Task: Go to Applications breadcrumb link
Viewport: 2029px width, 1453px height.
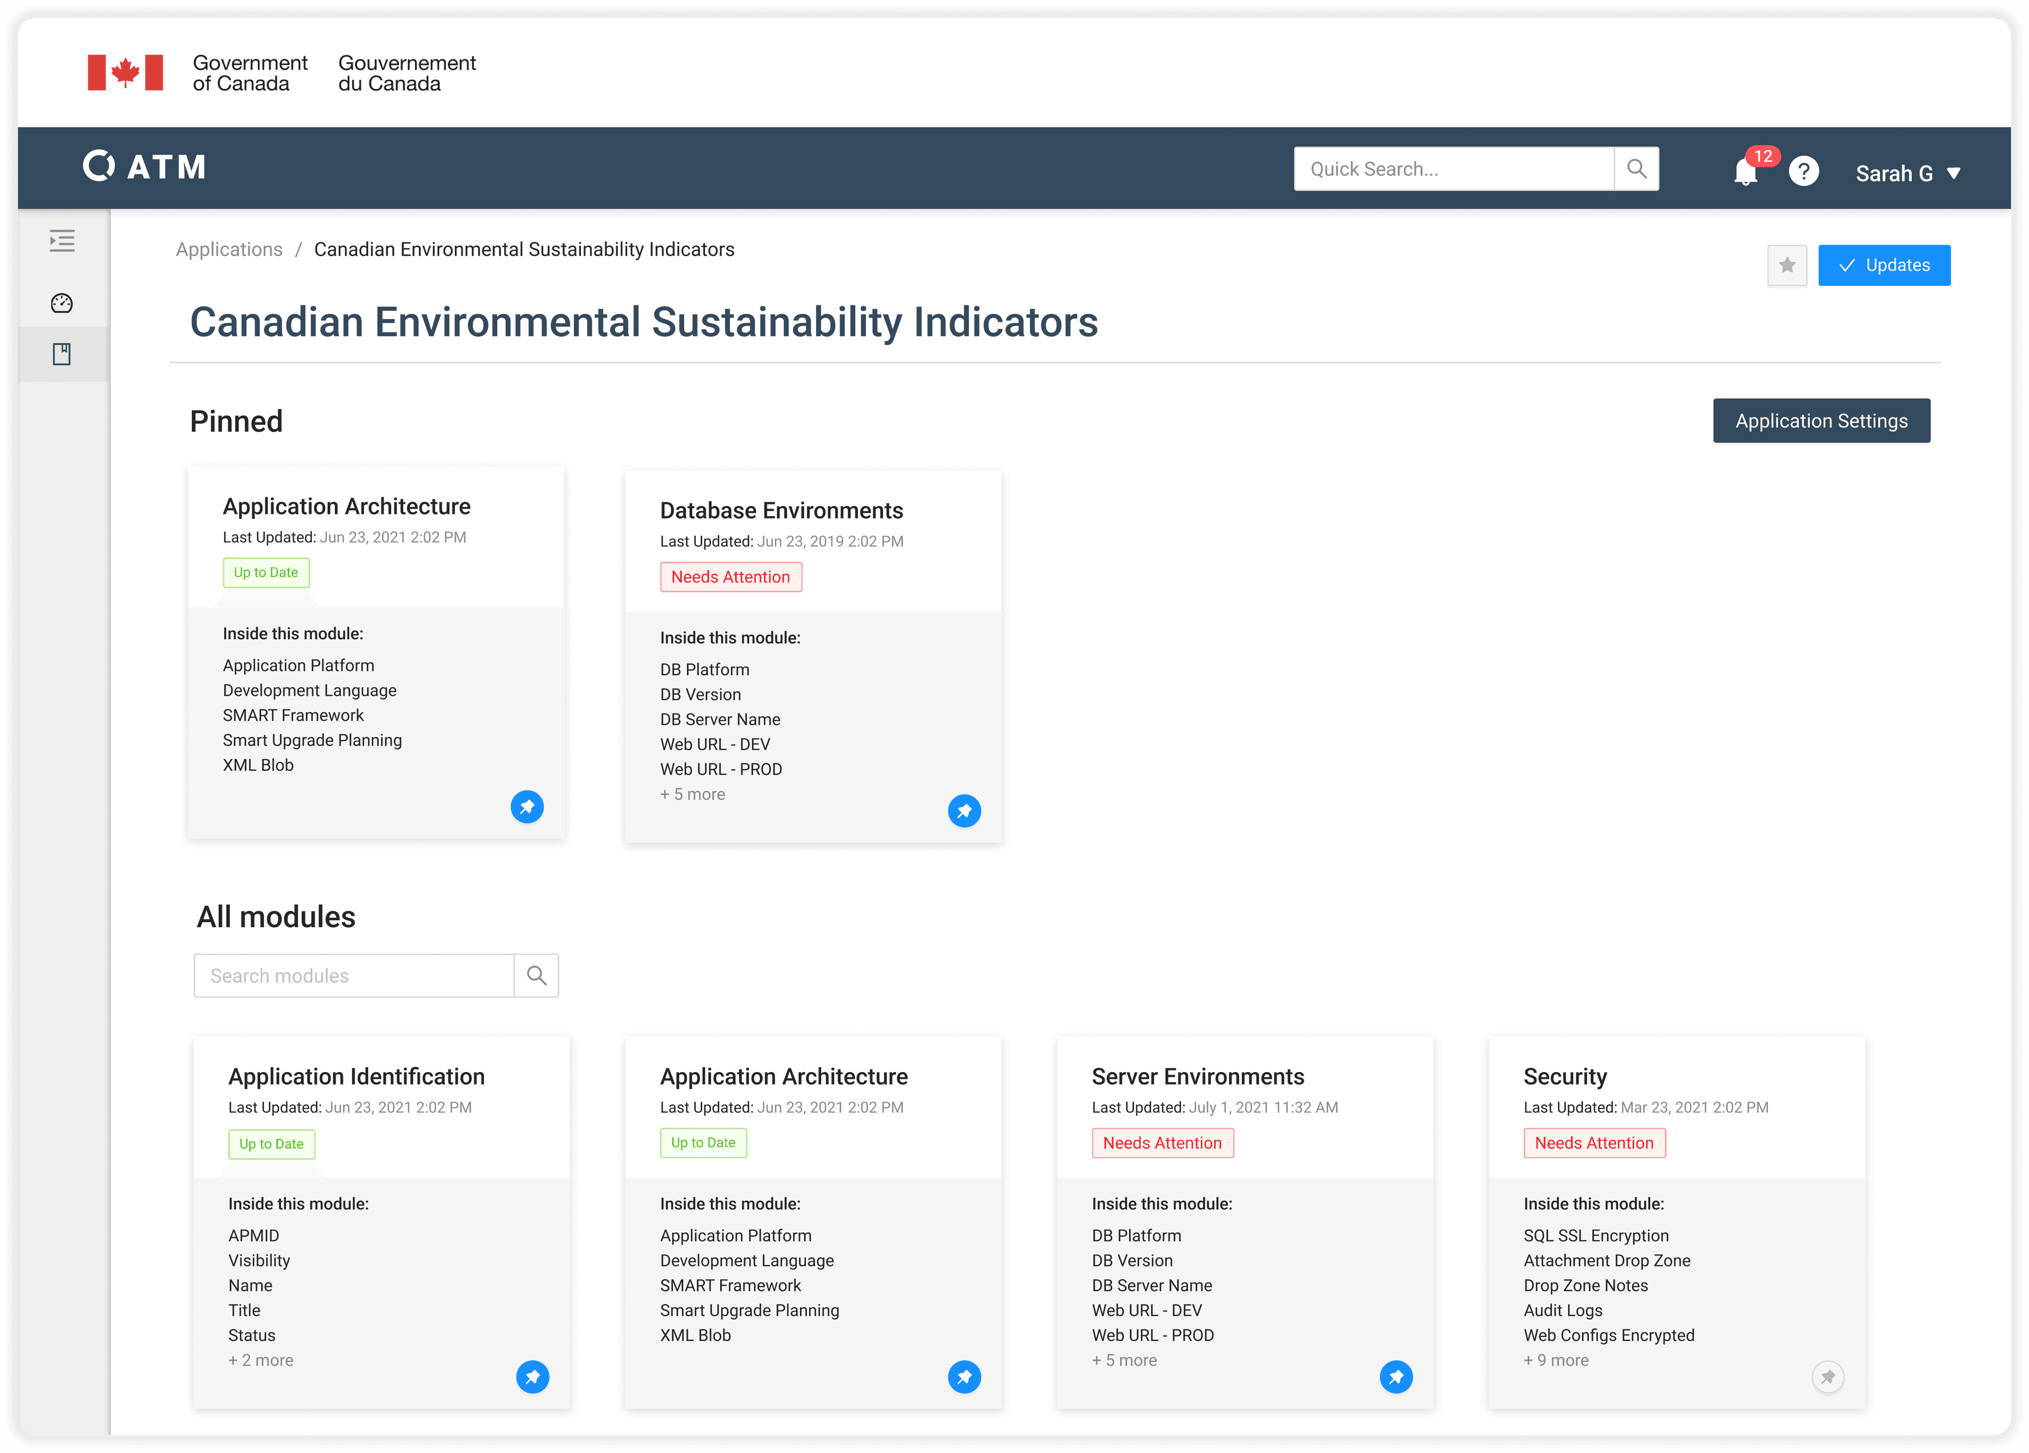Action: coord(229,249)
